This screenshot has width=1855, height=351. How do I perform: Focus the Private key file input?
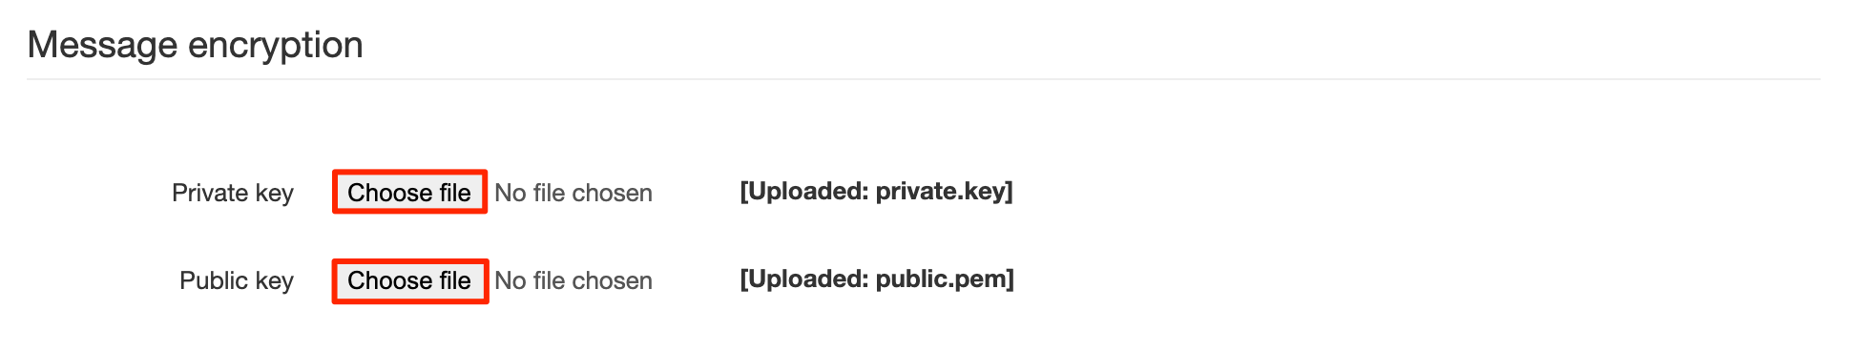(494, 193)
